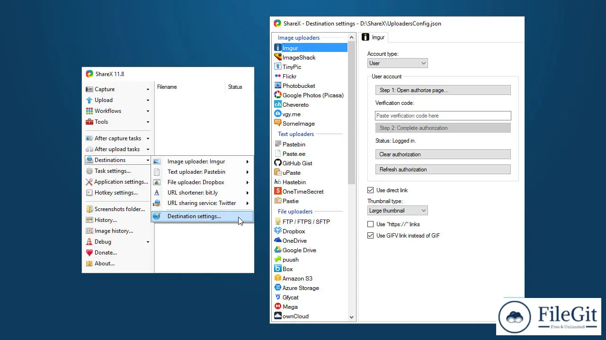Select Pastebin in Text uploaders
This screenshot has width=606, height=340.
coord(294,144)
